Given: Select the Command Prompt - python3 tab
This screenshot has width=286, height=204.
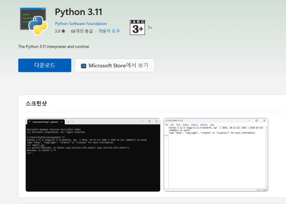Looking at the screenshot, I should point(45,121).
